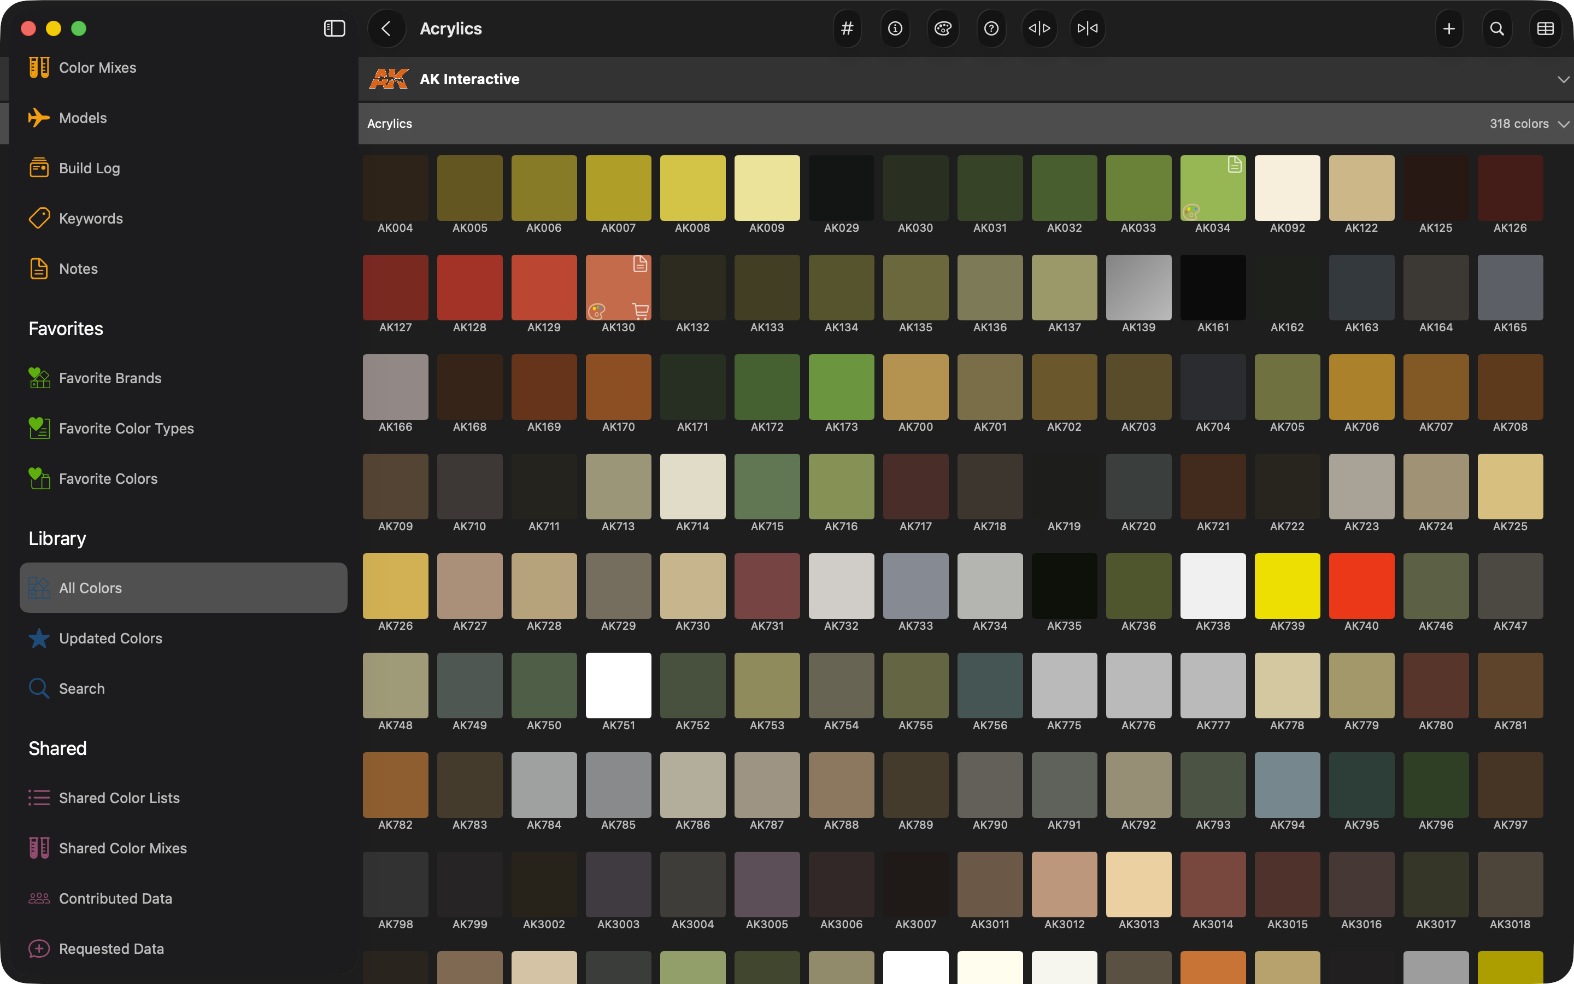This screenshot has height=984, width=1574.
Task: Select the AK139 metallic grey swatch
Action: click(x=1139, y=288)
